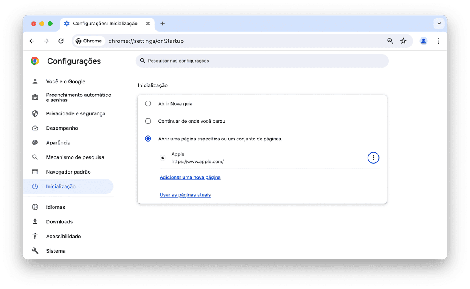
Task: Click the https://www.apple.com/ entry text
Action: pyautogui.click(x=198, y=162)
